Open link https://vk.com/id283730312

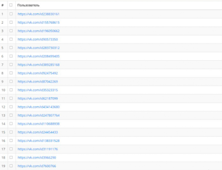click(x=38, y=48)
